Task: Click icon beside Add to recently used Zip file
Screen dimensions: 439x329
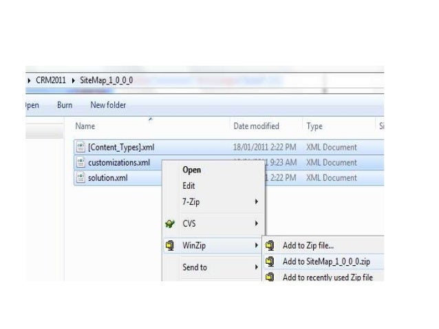Action: pyautogui.click(x=270, y=277)
